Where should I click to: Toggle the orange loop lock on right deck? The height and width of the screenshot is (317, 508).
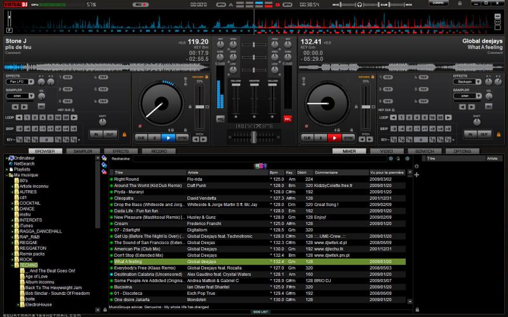(x=498, y=134)
